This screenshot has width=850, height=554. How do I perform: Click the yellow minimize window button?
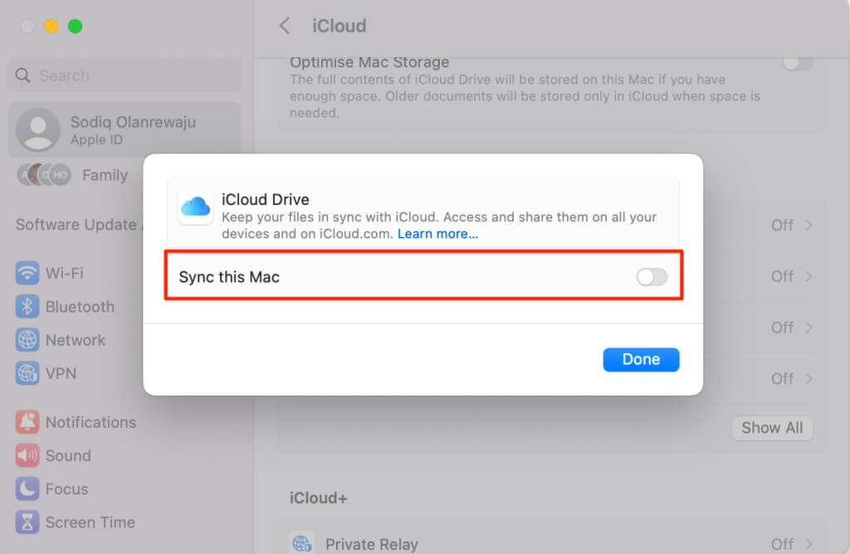coord(51,26)
